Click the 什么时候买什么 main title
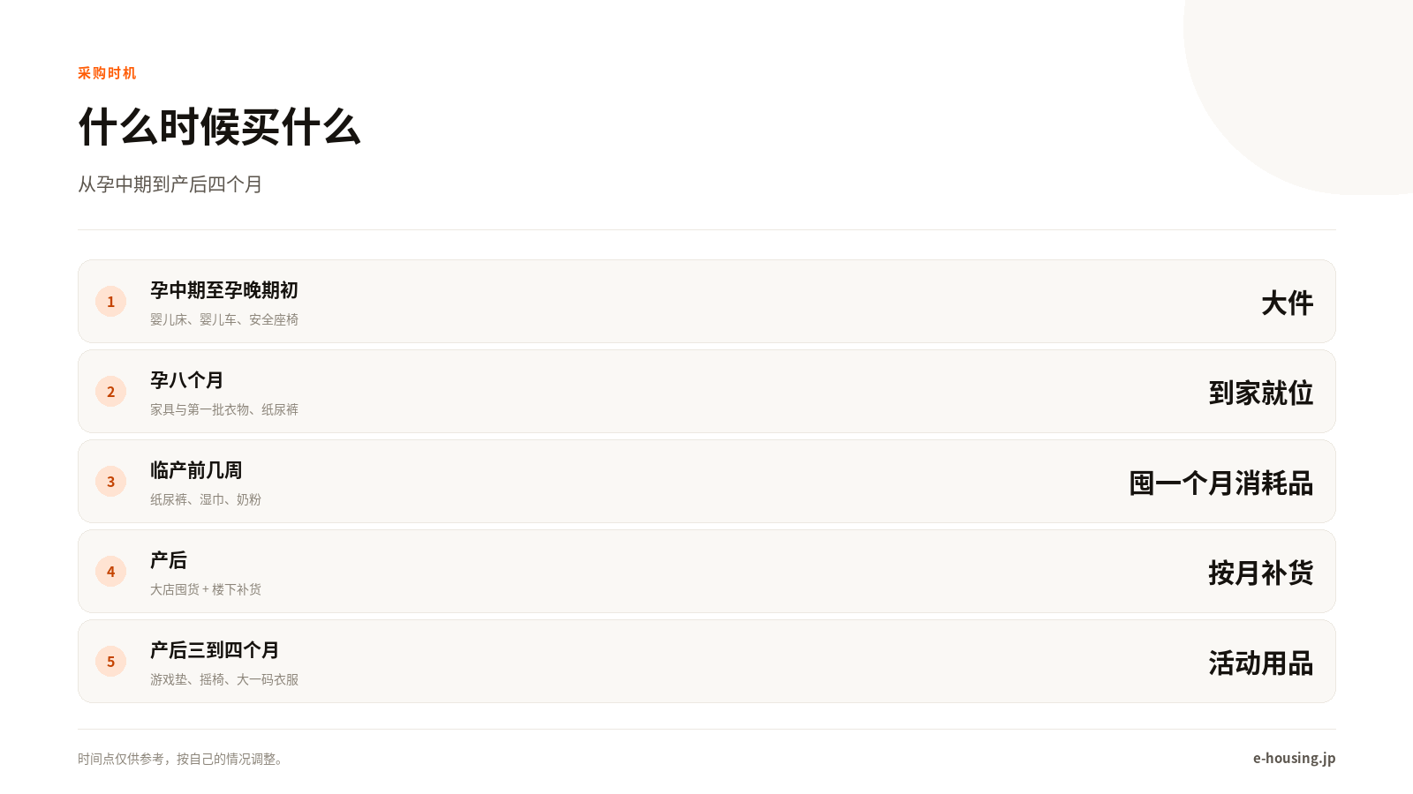 point(220,127)
